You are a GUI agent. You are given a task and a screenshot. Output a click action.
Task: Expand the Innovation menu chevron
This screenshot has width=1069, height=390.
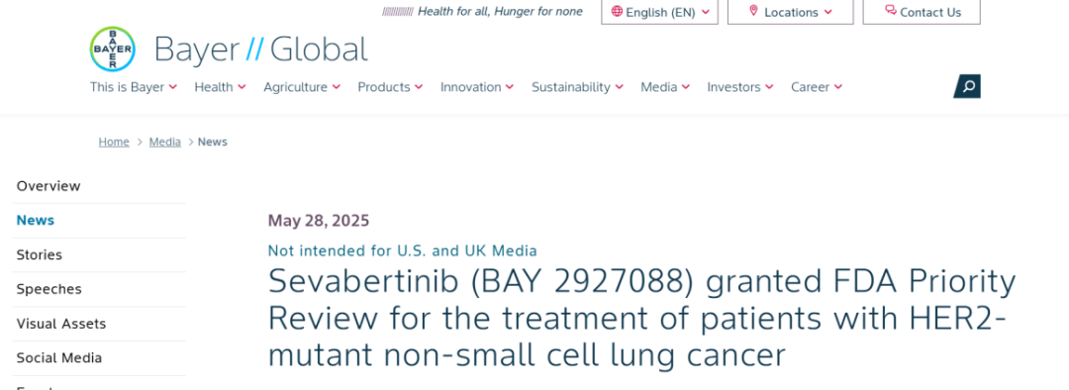click(x=510, y=87)
